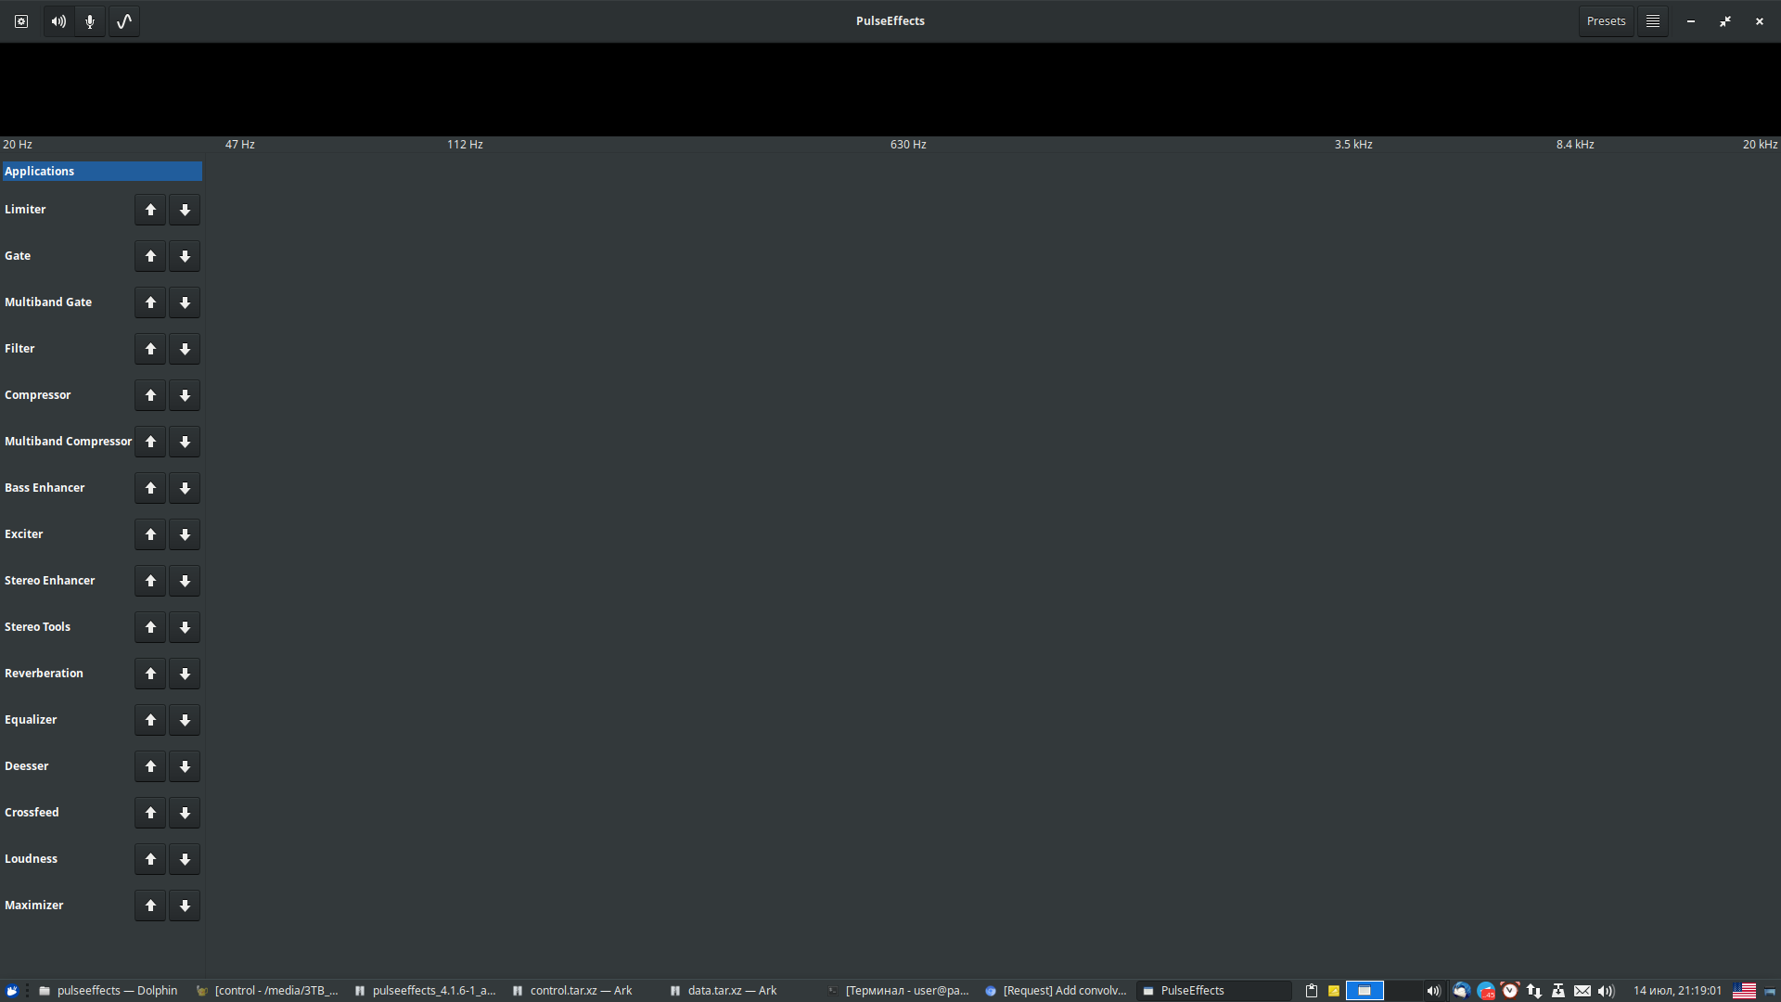
Task: Open the Maximizer plugin page
Action: pos(34,906)
